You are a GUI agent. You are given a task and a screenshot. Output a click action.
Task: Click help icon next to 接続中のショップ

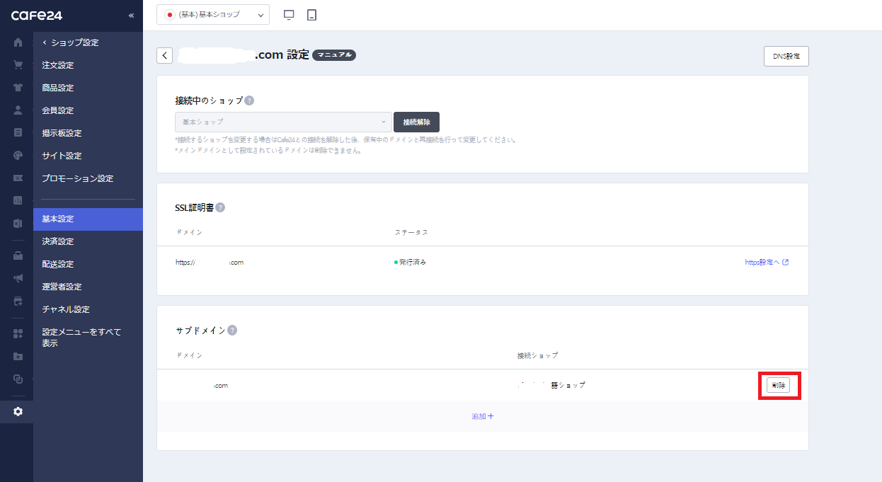point(249,101)
